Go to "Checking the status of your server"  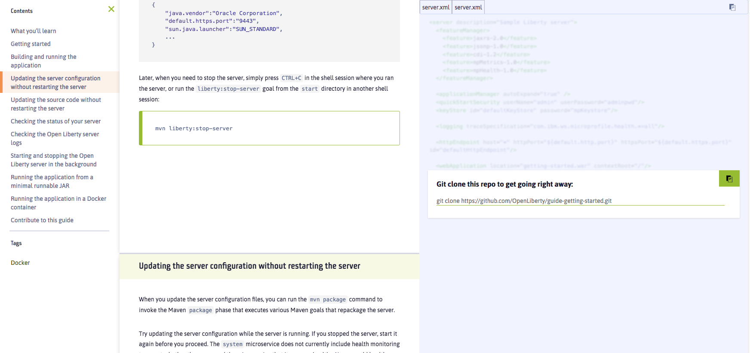click(x=55, y=121)
